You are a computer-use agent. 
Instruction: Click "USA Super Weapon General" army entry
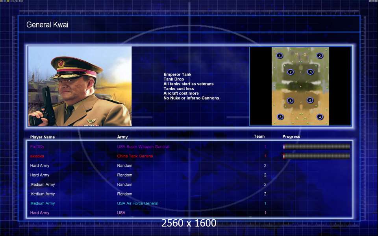143,147
